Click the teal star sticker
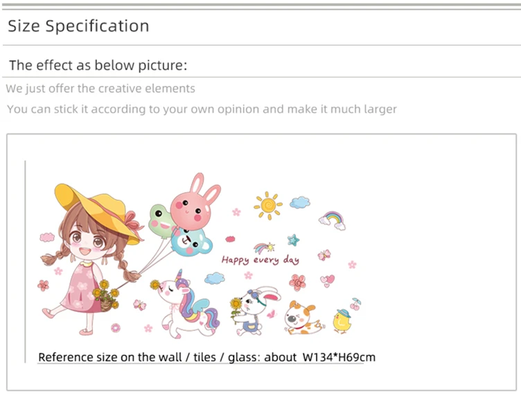Viewport: 521px width, 394px height. (x=293, y=240)
